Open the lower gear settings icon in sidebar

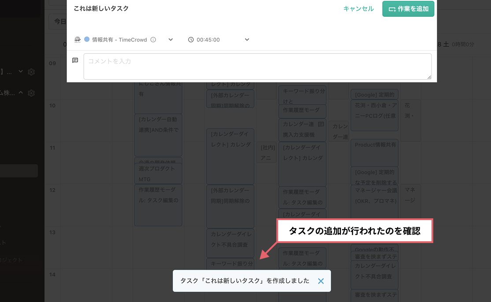[31, 93]
